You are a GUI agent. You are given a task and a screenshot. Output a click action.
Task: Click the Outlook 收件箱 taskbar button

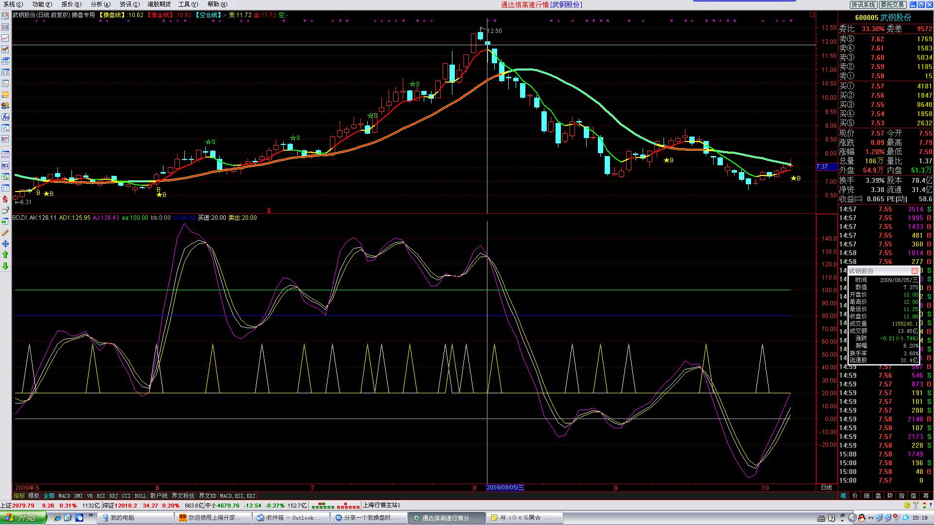(292, 518)
